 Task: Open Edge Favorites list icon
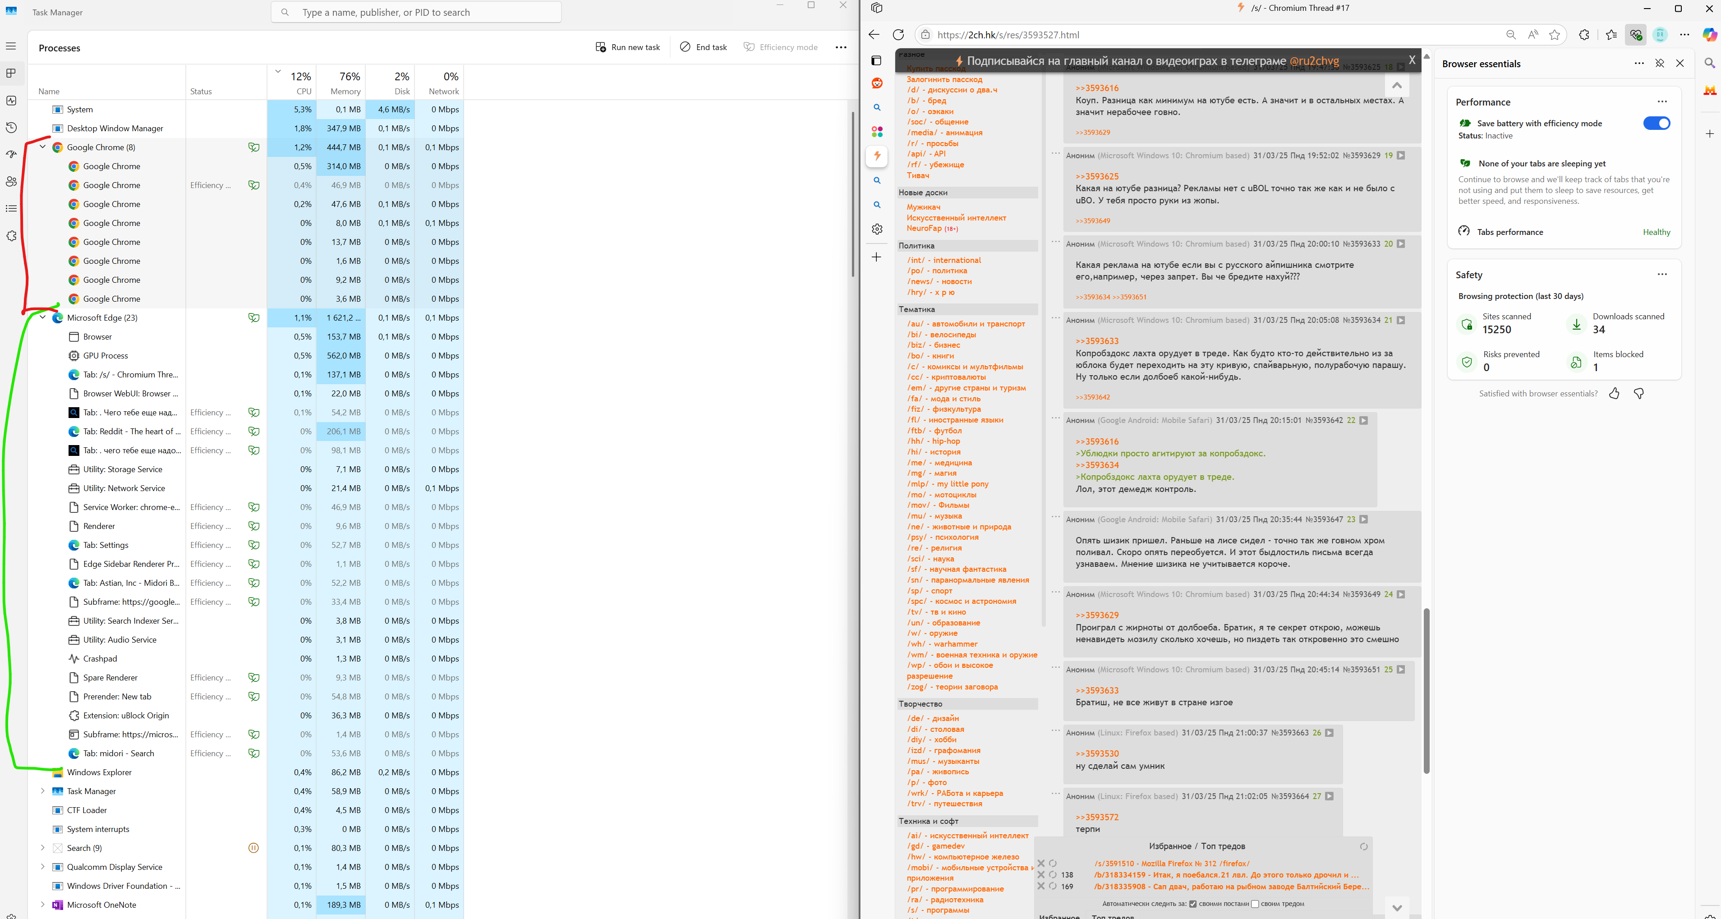(1611, 35)
